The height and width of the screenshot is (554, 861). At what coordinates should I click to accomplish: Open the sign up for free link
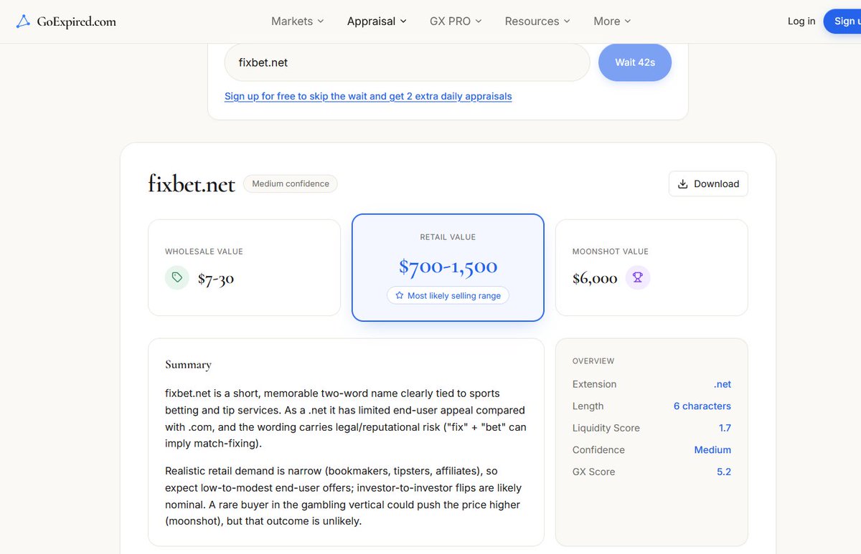(x=368, y=96)
